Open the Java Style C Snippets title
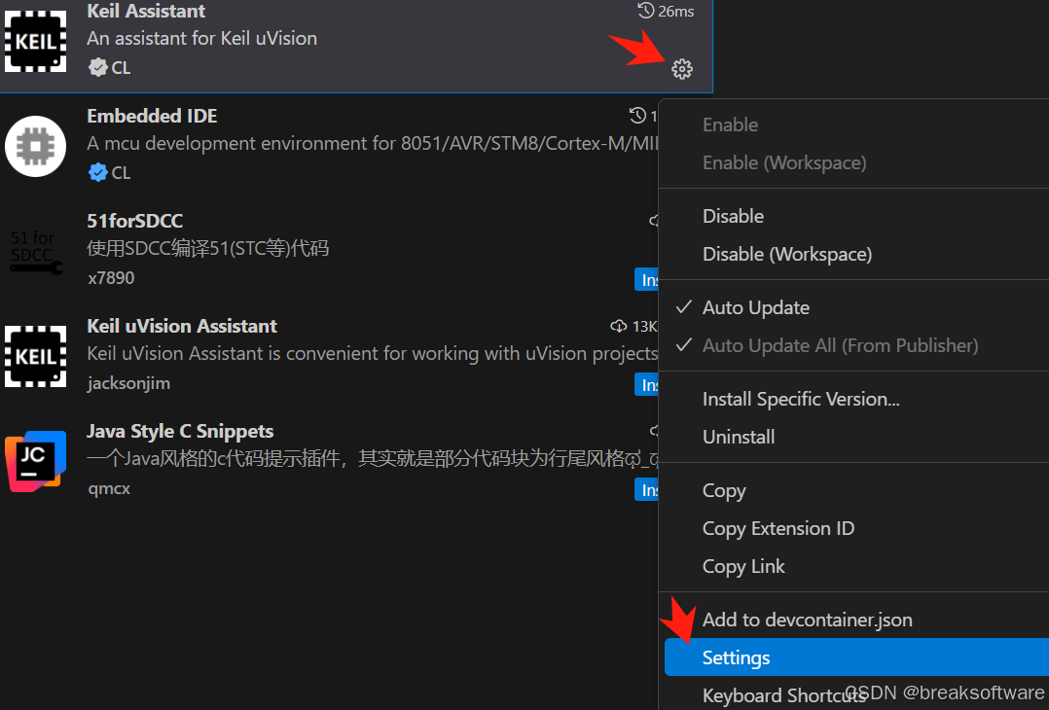Viewport: 1049px width, 710px height. click(180, 431)
